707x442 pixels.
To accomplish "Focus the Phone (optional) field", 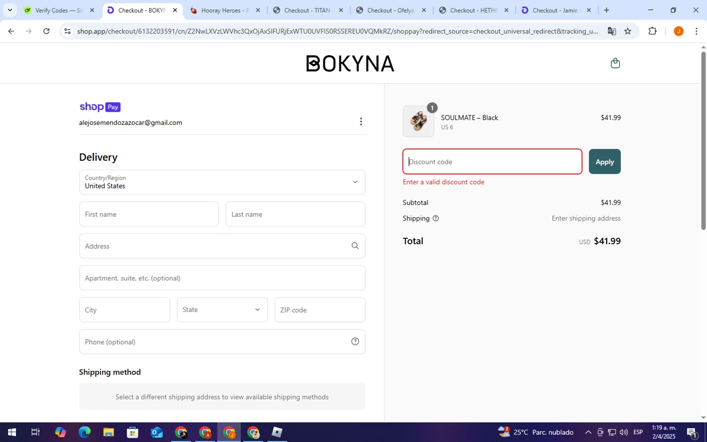I will click(x=222, y=342).
